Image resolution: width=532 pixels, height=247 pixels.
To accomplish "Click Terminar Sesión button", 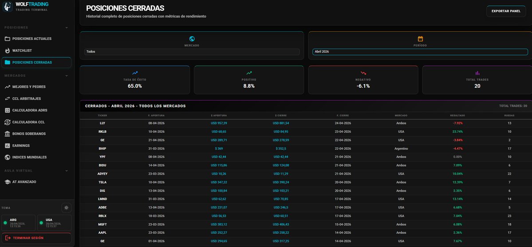I will [x=36, y=238].
